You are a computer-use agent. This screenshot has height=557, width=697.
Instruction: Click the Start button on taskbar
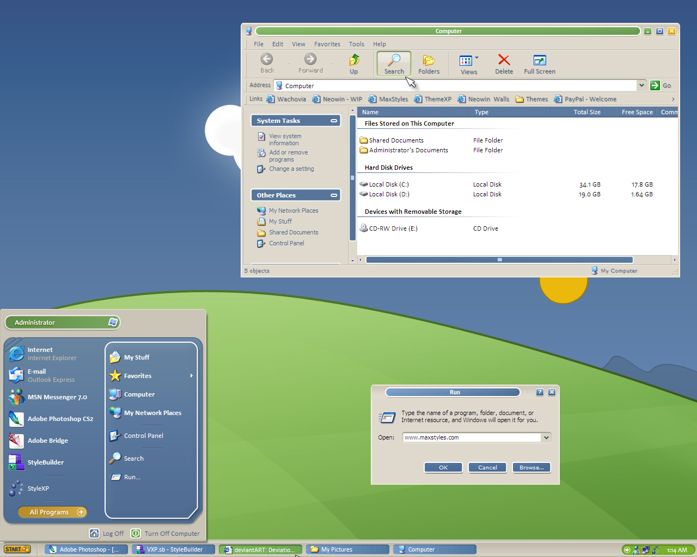(x=17, y=549)
